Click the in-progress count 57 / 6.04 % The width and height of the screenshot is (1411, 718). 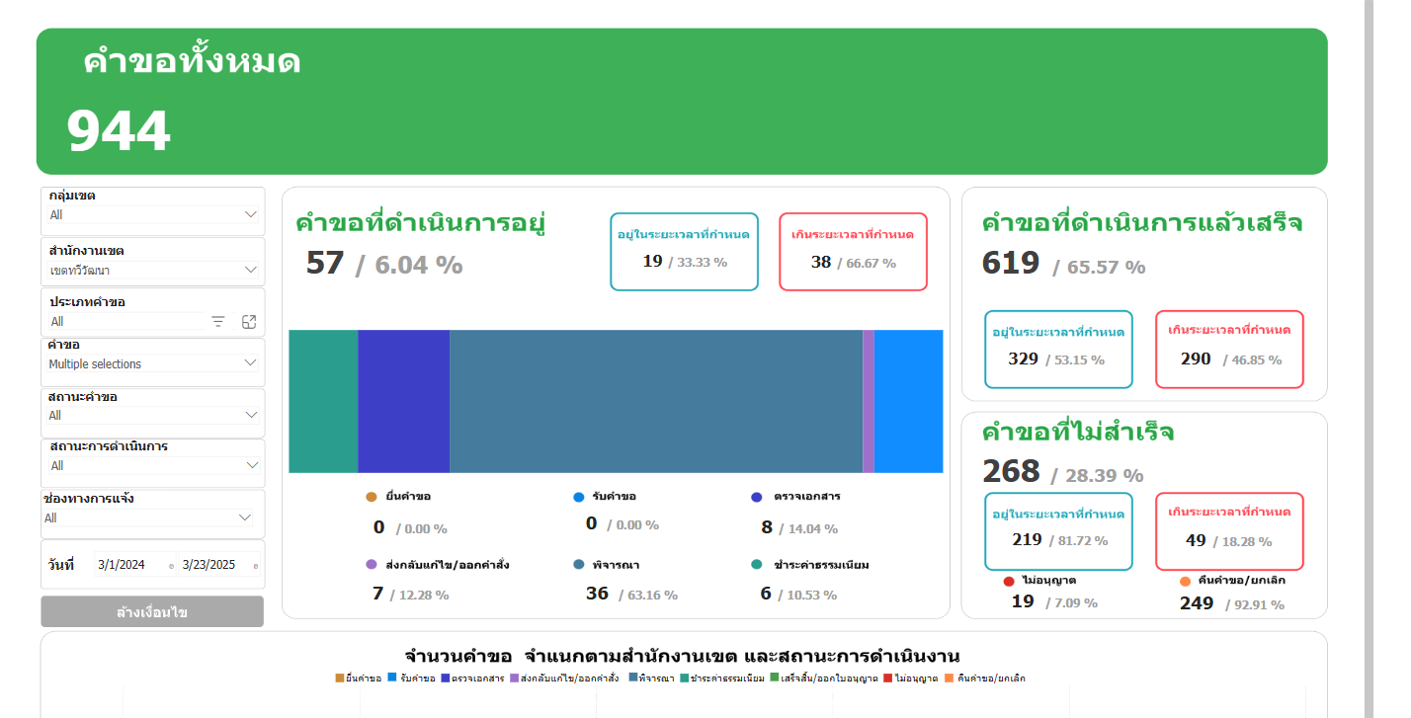click(384, 264)
